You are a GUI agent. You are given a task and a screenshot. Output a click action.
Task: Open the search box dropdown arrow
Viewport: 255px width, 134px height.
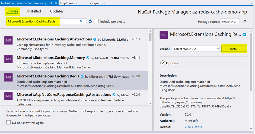tap(85, 21)
